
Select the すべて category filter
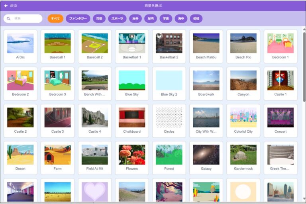tap(55, 19)
